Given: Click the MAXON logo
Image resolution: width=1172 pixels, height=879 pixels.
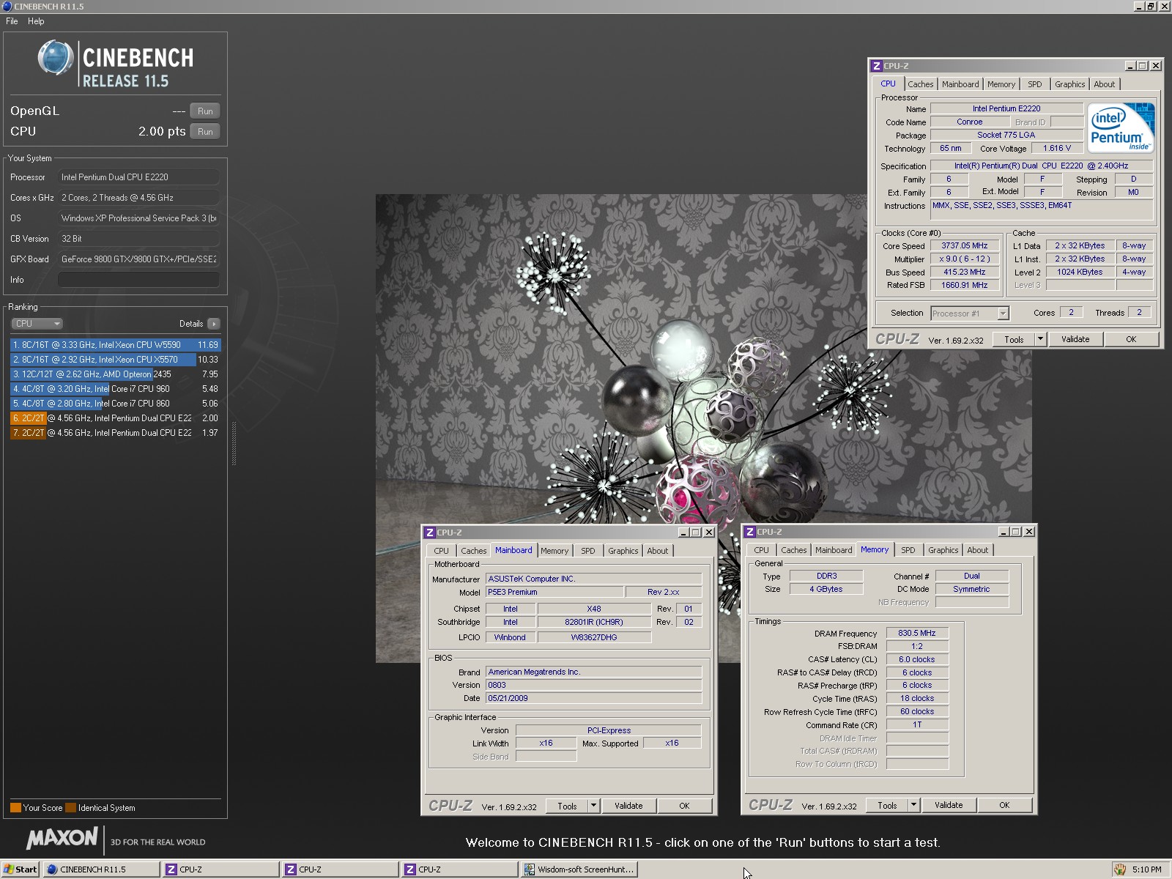Looking at the screenshot, I should (62, 839).
